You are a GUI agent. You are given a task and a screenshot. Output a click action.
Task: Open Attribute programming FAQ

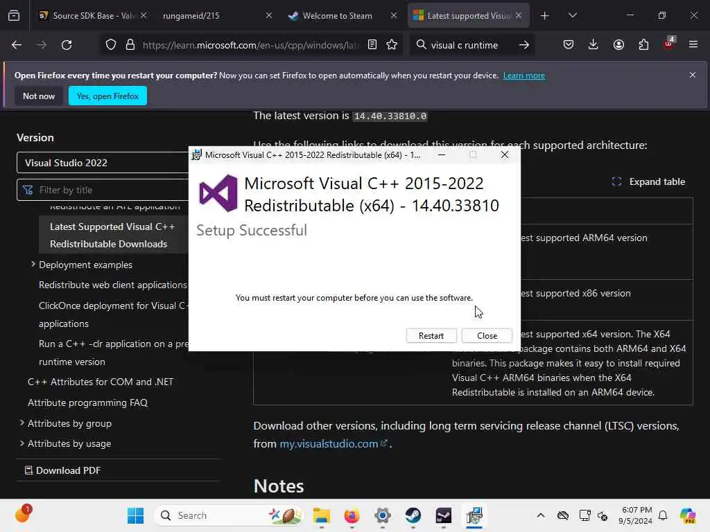pyautogui.click(x=88, y=402)
